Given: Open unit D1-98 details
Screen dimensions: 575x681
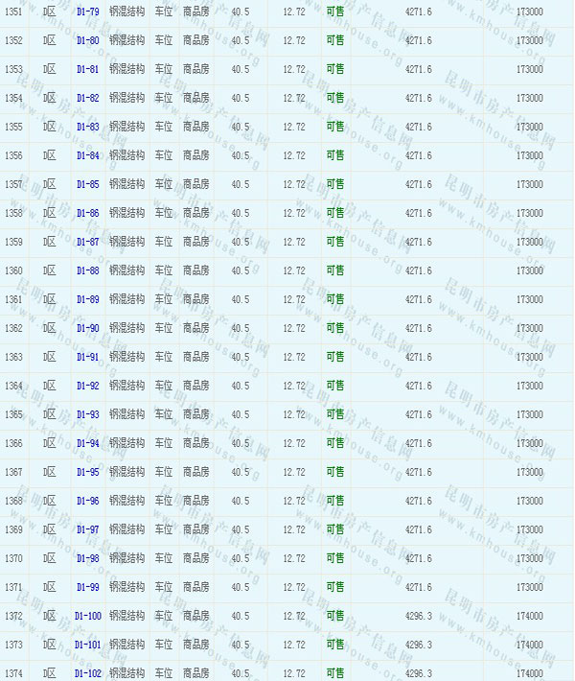Looking at the screenshot, I should 87,558.
